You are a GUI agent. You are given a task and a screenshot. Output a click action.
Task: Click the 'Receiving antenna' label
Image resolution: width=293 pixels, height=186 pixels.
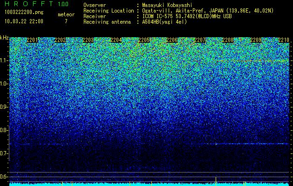point(107,22)
